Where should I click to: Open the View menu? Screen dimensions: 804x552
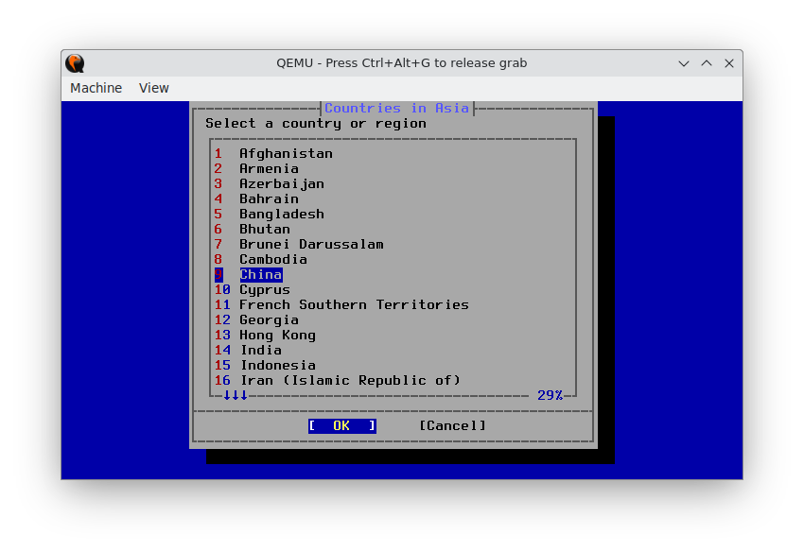tap(153, 88)
